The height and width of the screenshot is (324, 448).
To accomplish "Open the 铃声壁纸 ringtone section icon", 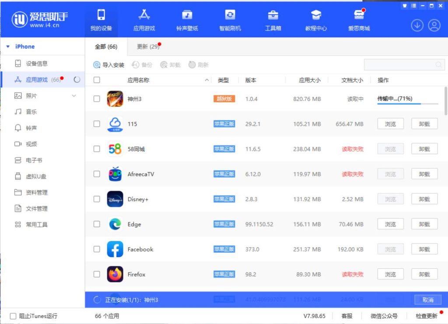I will coord(187,15).
